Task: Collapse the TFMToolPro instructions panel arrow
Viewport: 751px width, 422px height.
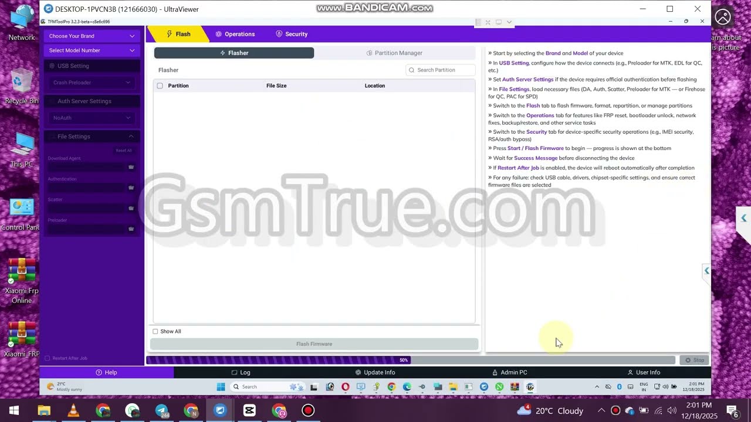Action: point(706,271)
